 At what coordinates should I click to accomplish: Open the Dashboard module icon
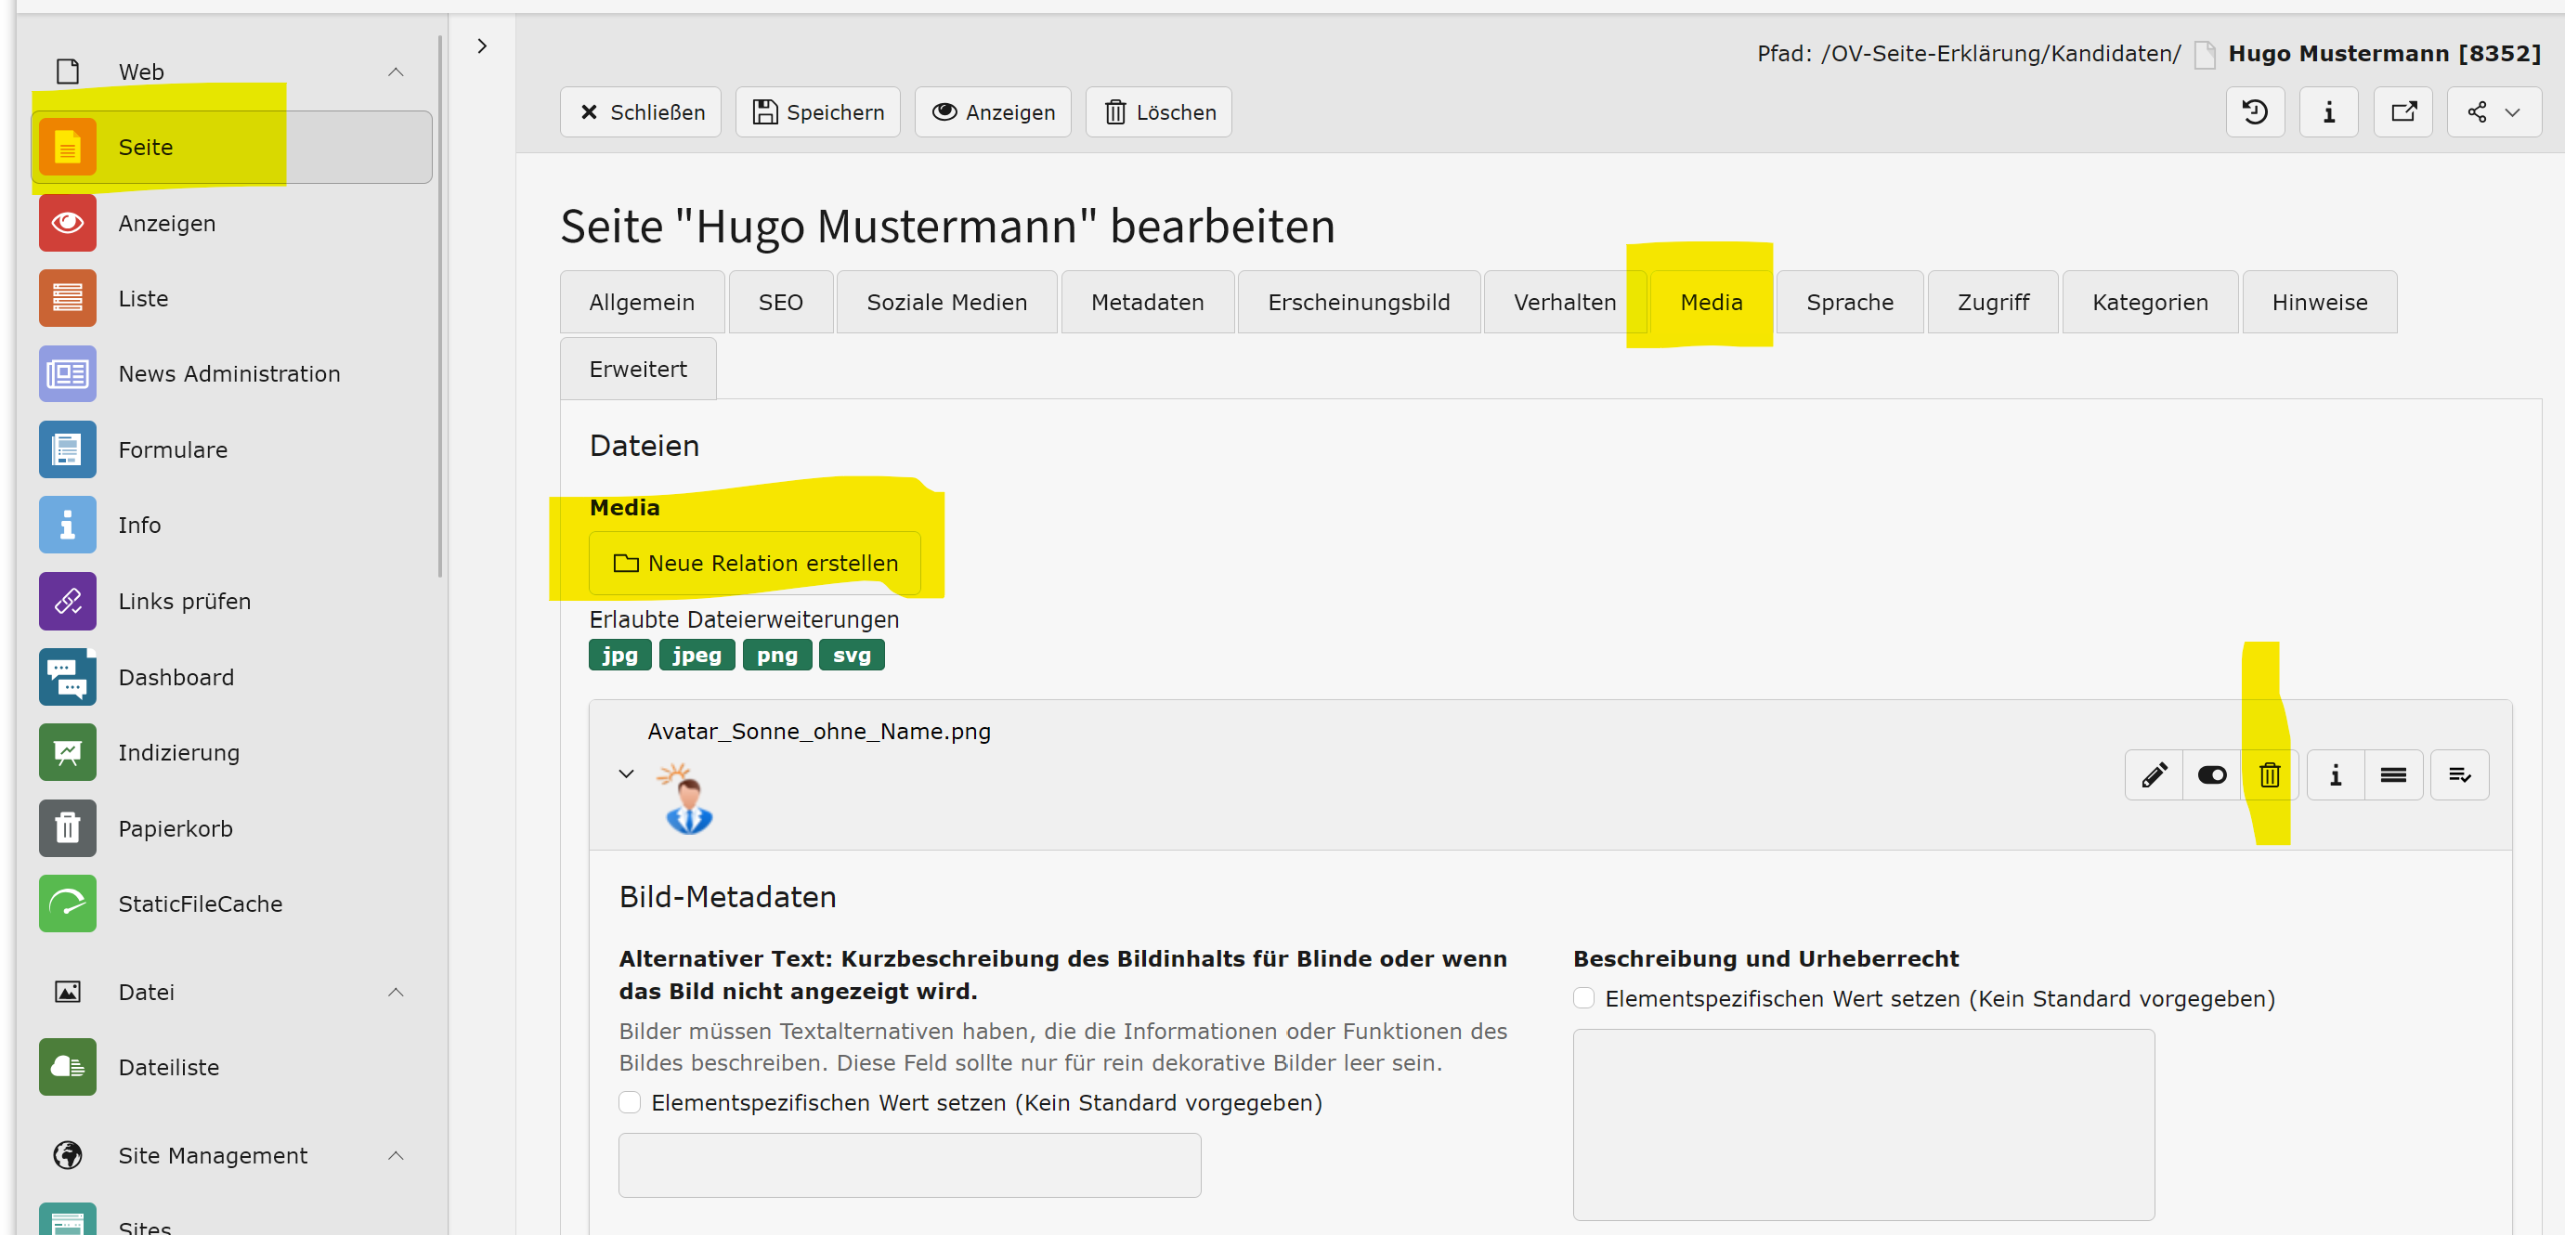tap(68, 677)
